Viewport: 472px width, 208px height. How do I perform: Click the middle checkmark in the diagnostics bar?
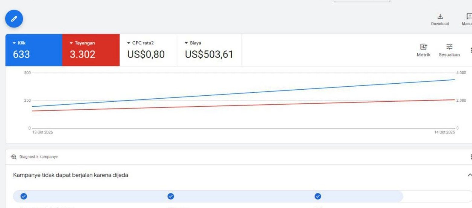point(171,196)
